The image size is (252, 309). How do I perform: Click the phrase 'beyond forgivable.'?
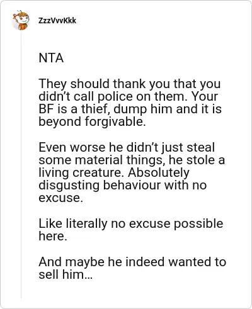tap(92, 121)
